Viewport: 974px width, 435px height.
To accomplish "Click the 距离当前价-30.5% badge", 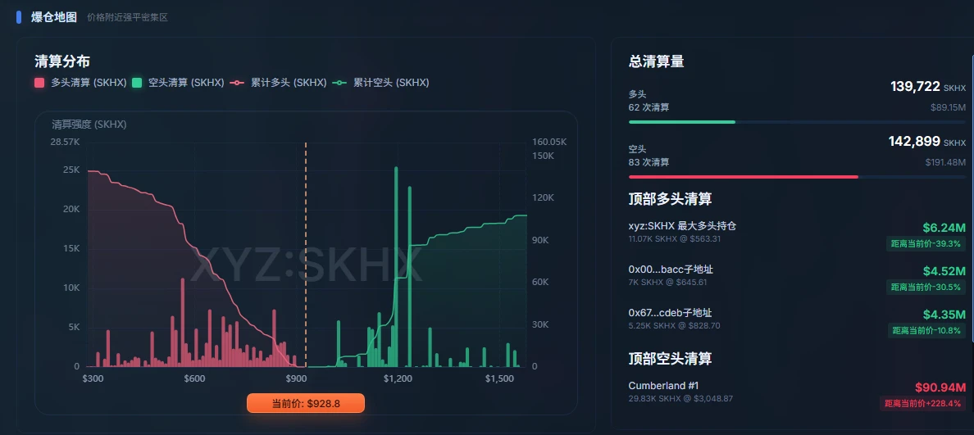I will (926, 288).
